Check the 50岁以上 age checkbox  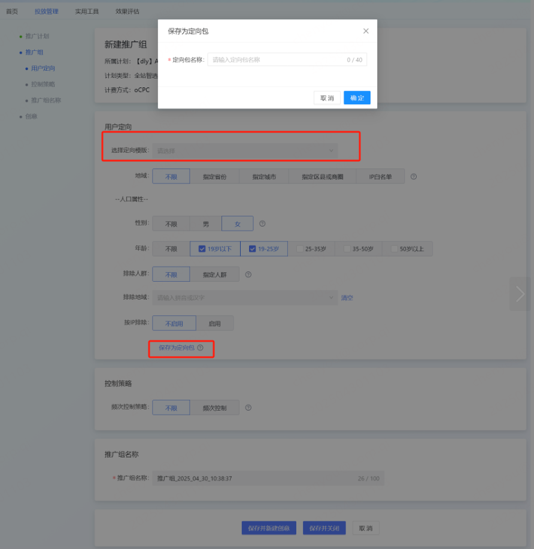[394, 249]
